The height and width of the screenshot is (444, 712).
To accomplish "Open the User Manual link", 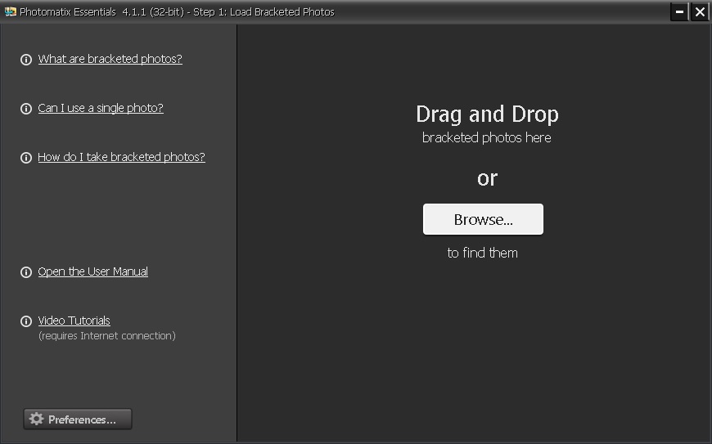I will point(92,271).
